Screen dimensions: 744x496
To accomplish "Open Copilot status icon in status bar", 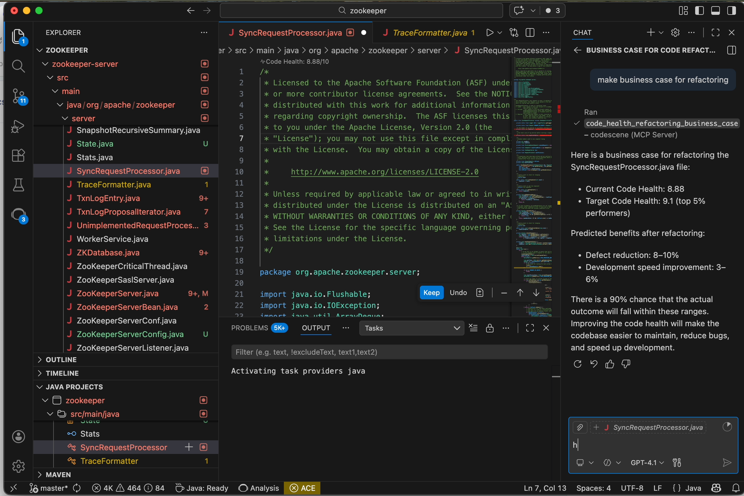I will pyautogui.click(x=716, y=488).
